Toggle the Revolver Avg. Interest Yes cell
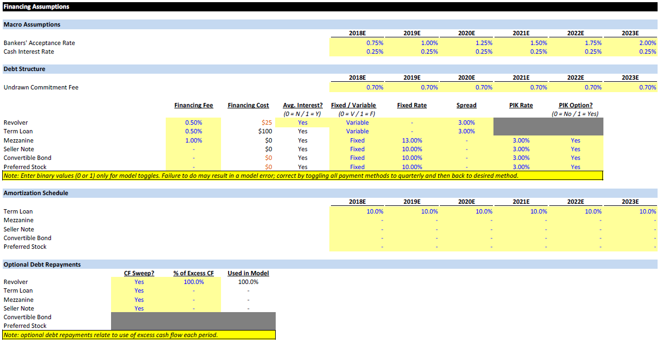Viewport: 663px width, 343px height. point(302,122)
